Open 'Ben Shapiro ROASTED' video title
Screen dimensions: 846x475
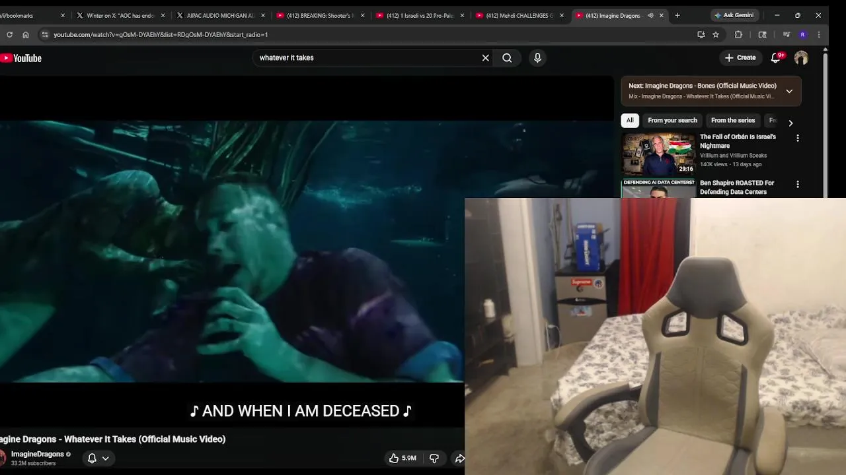(x=737, y=187)
